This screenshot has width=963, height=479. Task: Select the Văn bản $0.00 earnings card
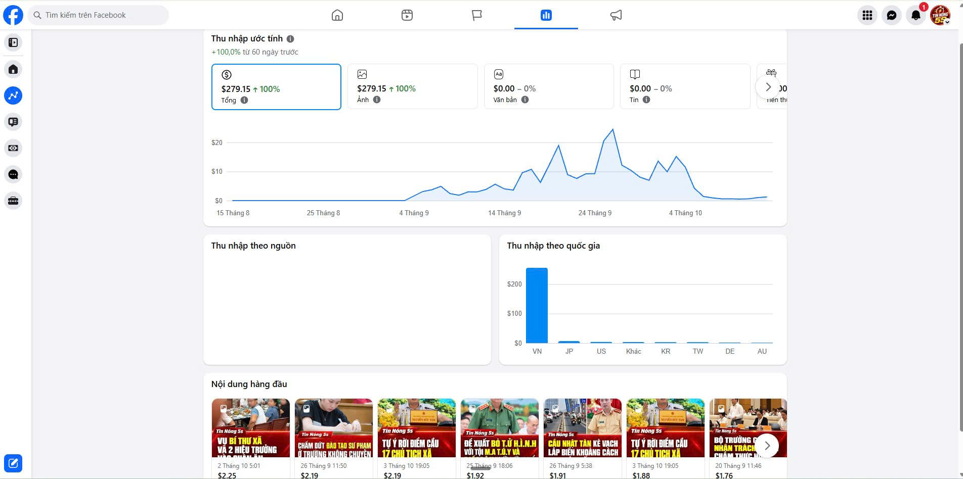(x=549, y=86)
